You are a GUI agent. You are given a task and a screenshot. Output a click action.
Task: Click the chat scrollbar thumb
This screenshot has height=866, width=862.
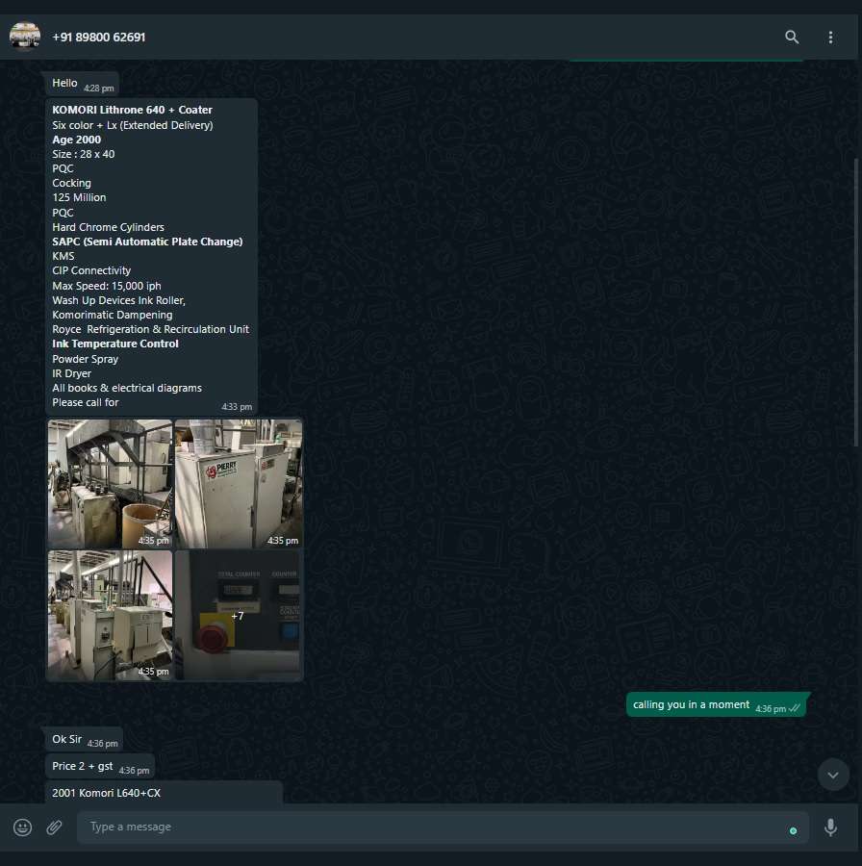click(x=856, y=302)
